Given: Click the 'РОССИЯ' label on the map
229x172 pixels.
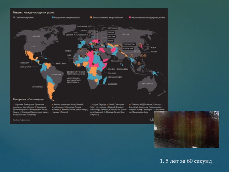Looking at the screenshot, I should click(125, 34).
